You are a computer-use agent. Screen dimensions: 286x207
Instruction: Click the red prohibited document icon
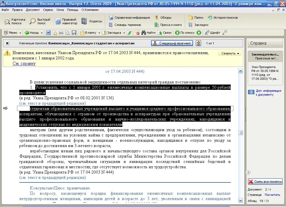137,33
